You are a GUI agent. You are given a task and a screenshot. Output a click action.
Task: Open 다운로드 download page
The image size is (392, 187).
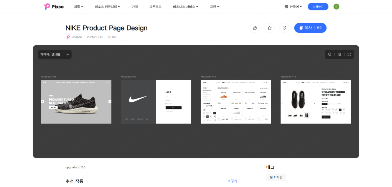tap(155, 7)
